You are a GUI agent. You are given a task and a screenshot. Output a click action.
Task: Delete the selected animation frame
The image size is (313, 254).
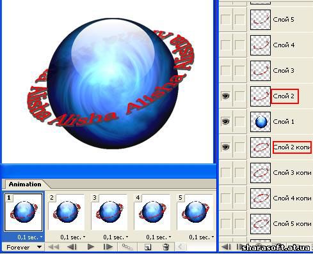click(x=166, y=247)
